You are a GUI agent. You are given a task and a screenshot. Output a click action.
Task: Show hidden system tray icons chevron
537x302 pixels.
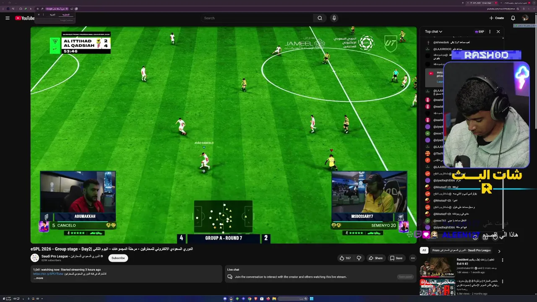pos(42,299)
